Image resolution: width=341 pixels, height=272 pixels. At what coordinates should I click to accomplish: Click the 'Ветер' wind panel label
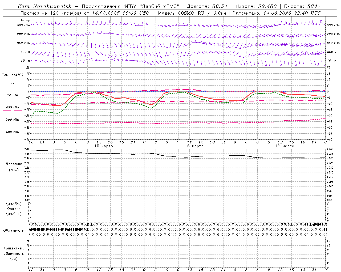coord(25,20)
